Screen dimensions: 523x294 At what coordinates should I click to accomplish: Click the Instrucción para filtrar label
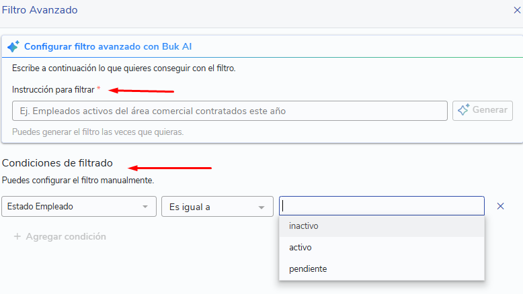(53, 89)
